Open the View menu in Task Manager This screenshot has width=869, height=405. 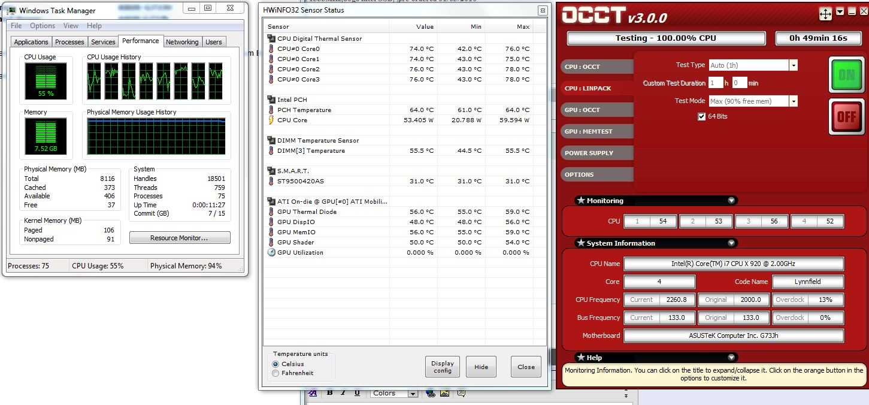click(71, 26)
